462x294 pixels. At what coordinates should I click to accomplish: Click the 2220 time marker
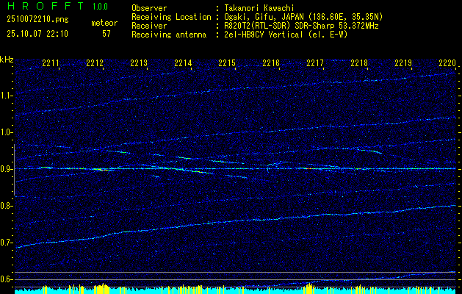[447, 62]
